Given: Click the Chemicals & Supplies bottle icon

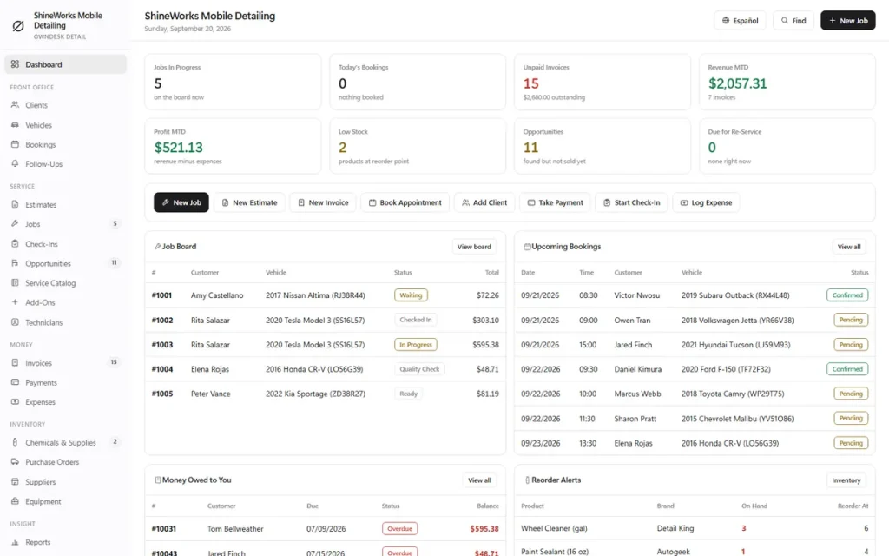Looking at the screenshot, I should coord(16,442).
